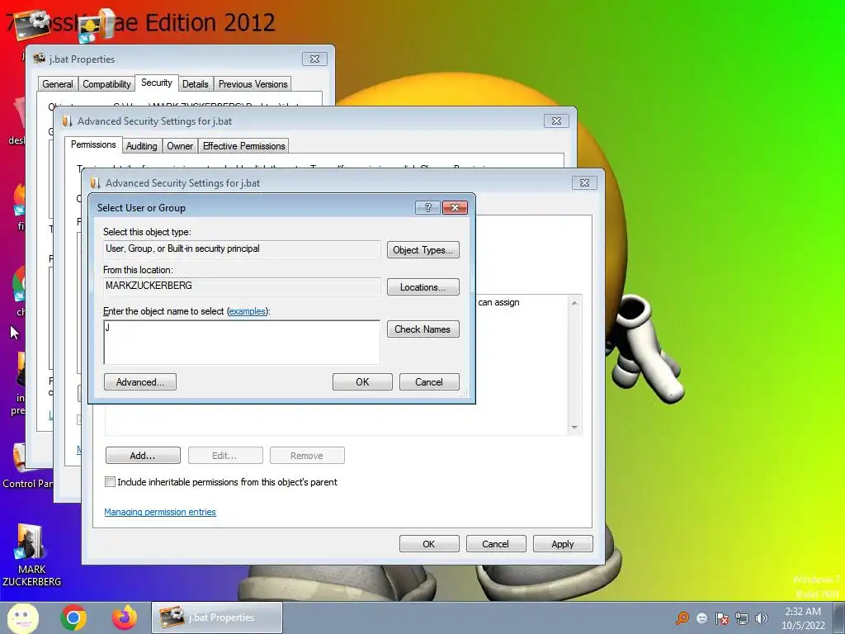The height and width of the screenshot is (634, 845).
Task: Switch to Auditing tab
Action: coord(142,146)
